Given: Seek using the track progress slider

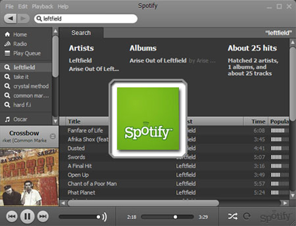Looking at the screenshot, I should click(167, 217).
